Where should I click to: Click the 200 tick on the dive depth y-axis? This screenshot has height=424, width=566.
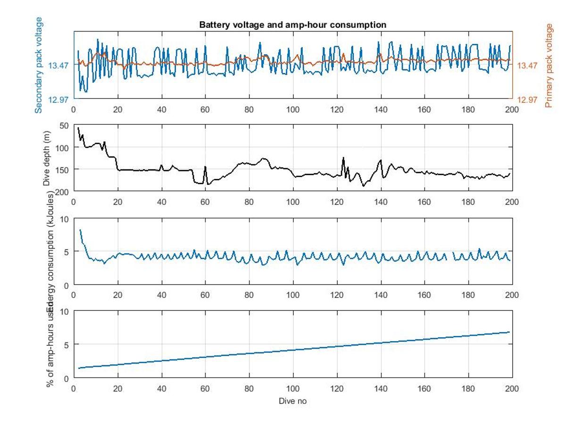pyautogui.click(x=63, y=191)
